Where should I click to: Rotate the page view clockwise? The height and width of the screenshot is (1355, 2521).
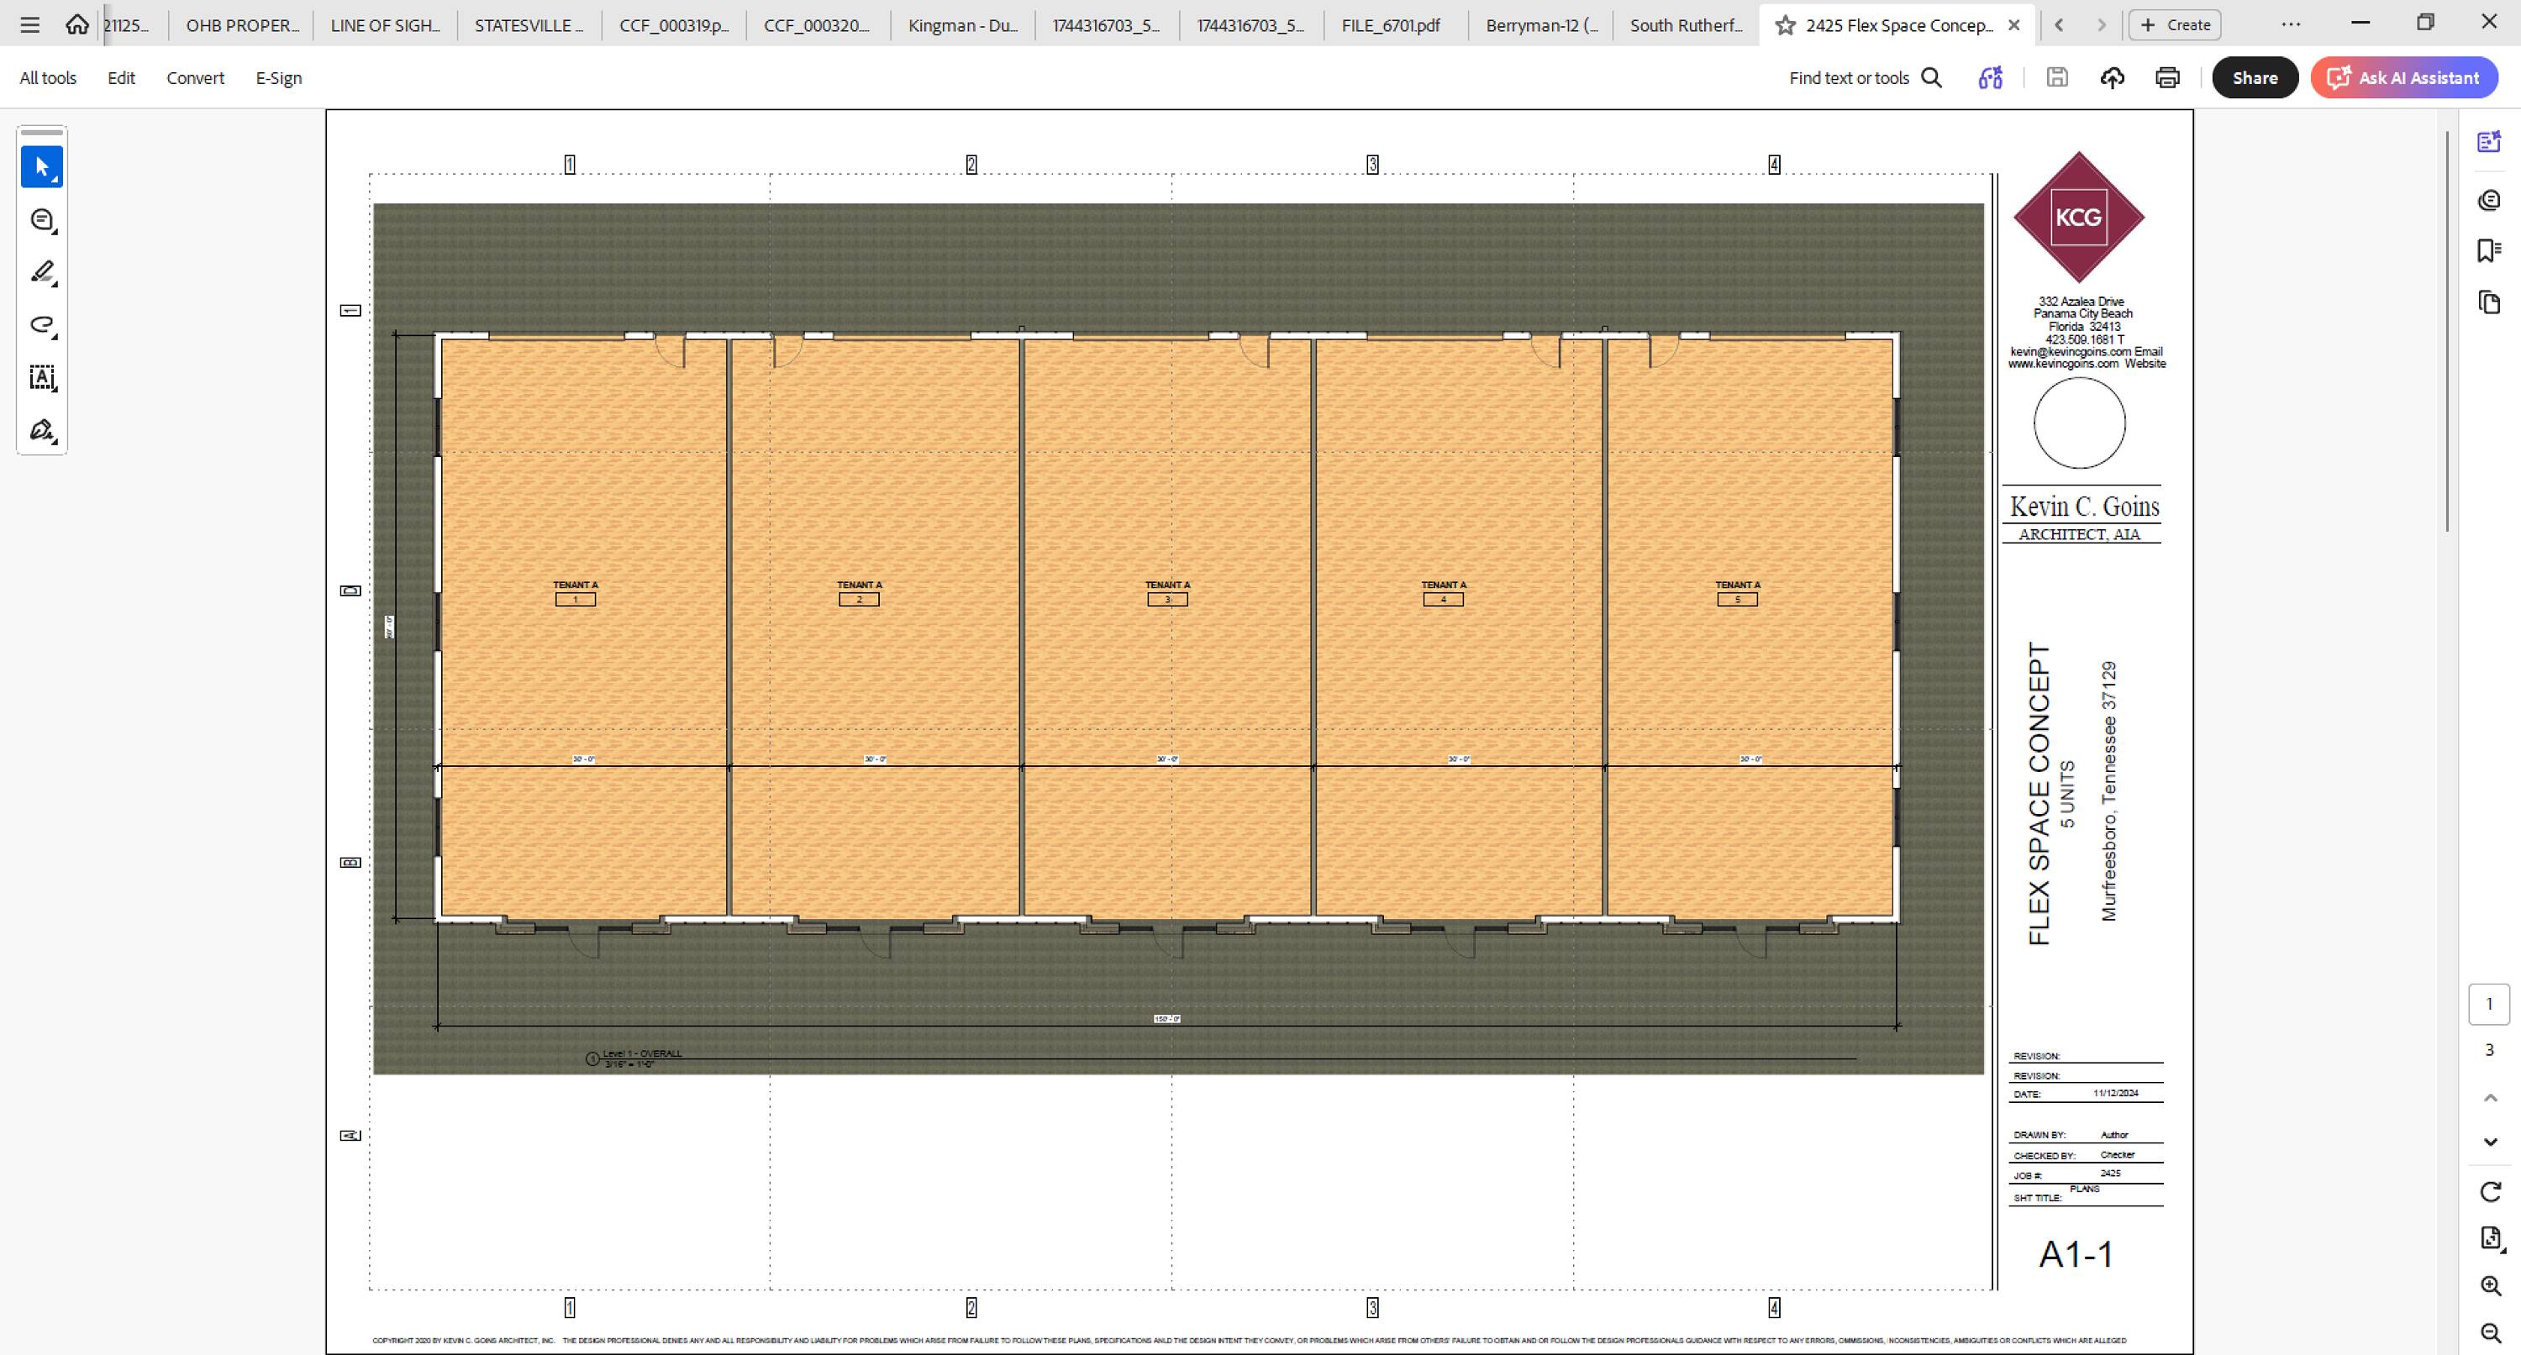(2491, 1192)
